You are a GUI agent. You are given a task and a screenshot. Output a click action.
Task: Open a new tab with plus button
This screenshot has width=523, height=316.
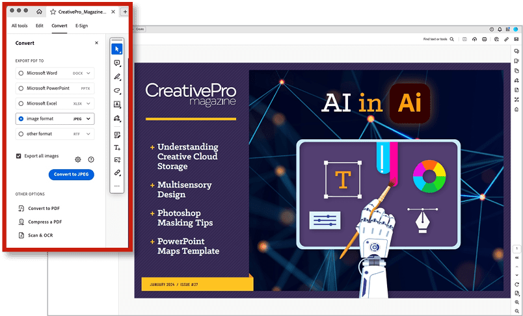tap(125, 12)
